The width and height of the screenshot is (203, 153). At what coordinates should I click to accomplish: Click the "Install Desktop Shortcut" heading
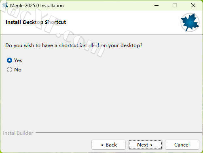point(36,22)
